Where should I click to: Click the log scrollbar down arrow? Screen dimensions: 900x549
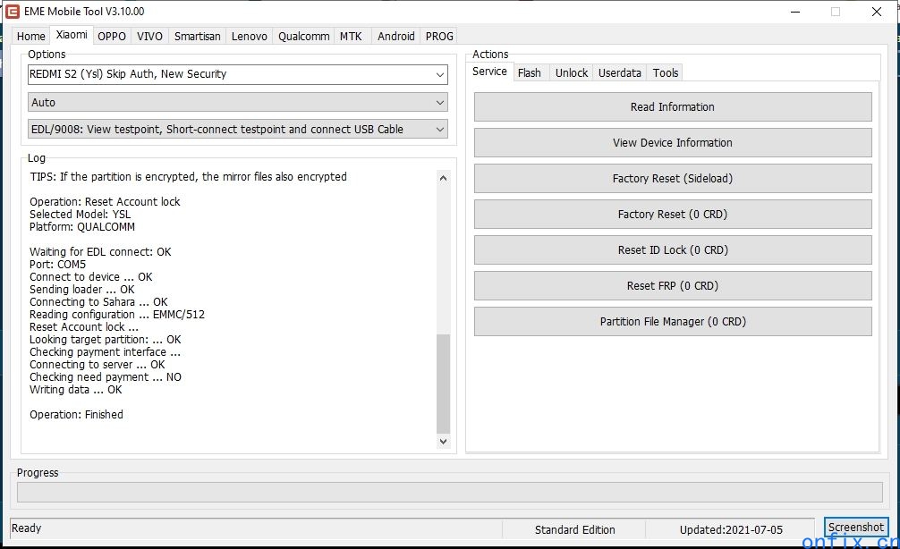tap(443, 441)
